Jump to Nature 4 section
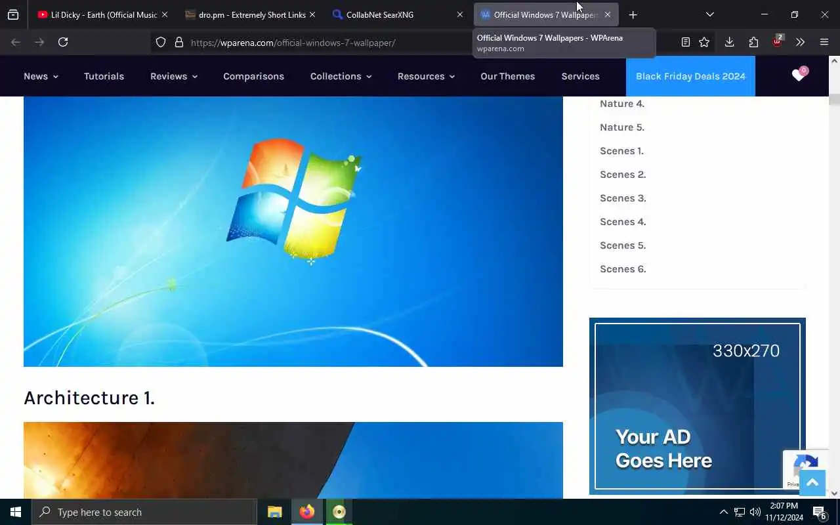Image resolution: width=840 pixels, height=525 pixels. (x=622, y=104)
